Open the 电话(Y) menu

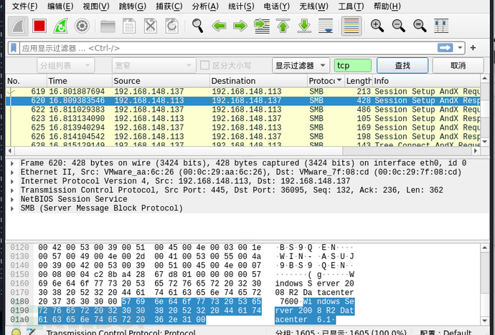pos(276,6)
